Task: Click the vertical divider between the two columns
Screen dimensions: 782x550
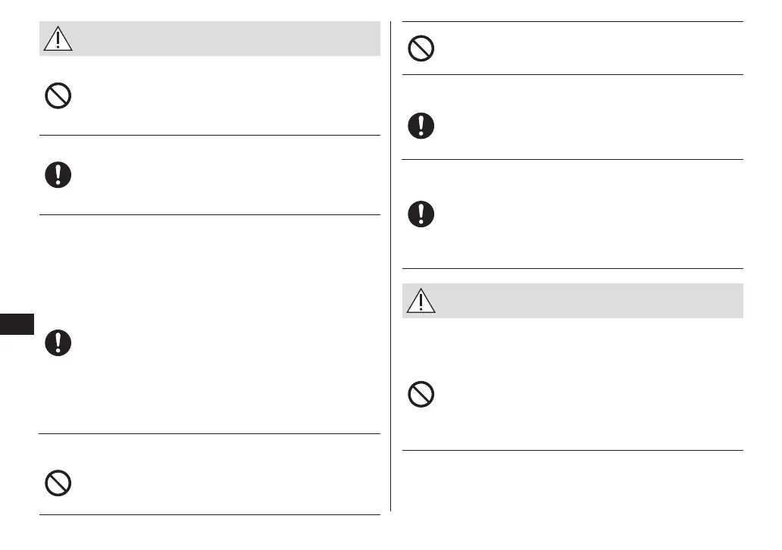Action: (391, 265)
